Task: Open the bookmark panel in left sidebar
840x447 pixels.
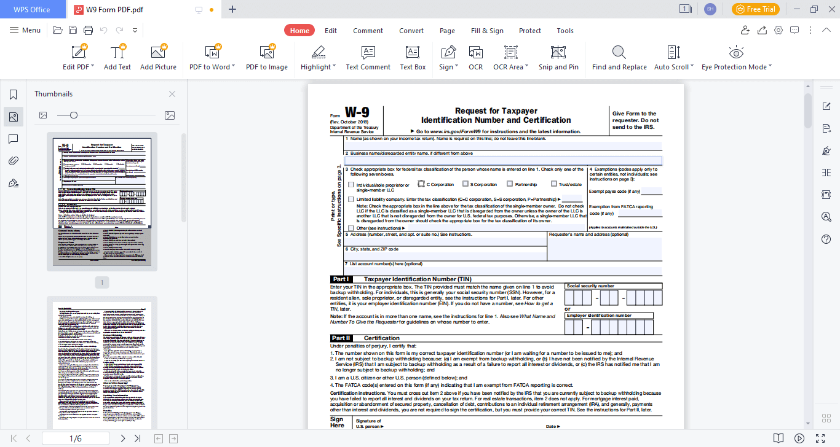Action: (x=13, y=95)
